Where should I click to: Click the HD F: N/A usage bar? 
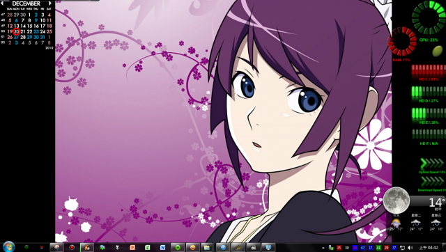click(429, 134)
